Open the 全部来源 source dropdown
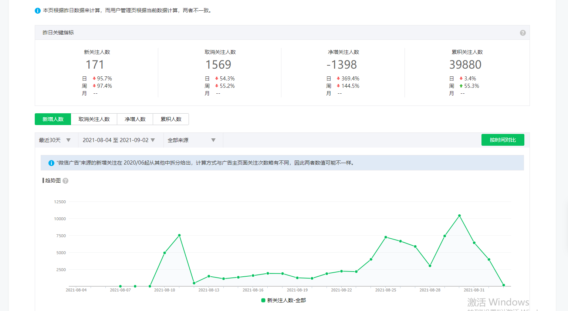The image size is (568, 311). [192, 140]
